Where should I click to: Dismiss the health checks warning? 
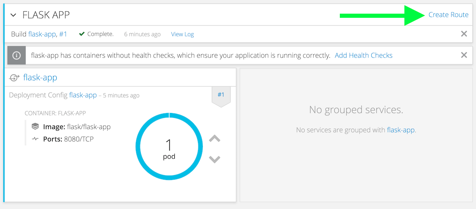coord(464,55)
